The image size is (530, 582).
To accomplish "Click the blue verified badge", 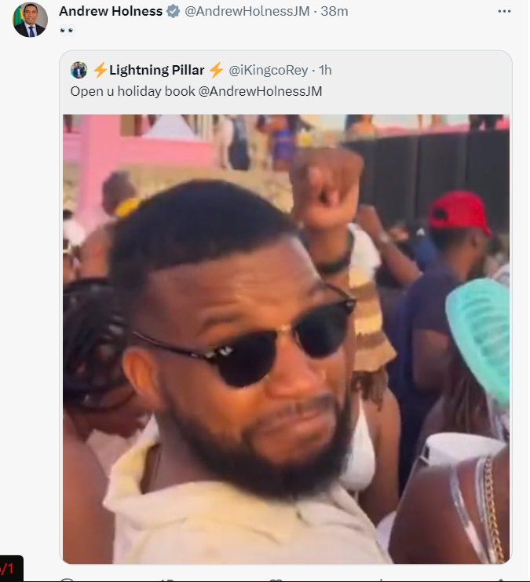I will [173, 12].
